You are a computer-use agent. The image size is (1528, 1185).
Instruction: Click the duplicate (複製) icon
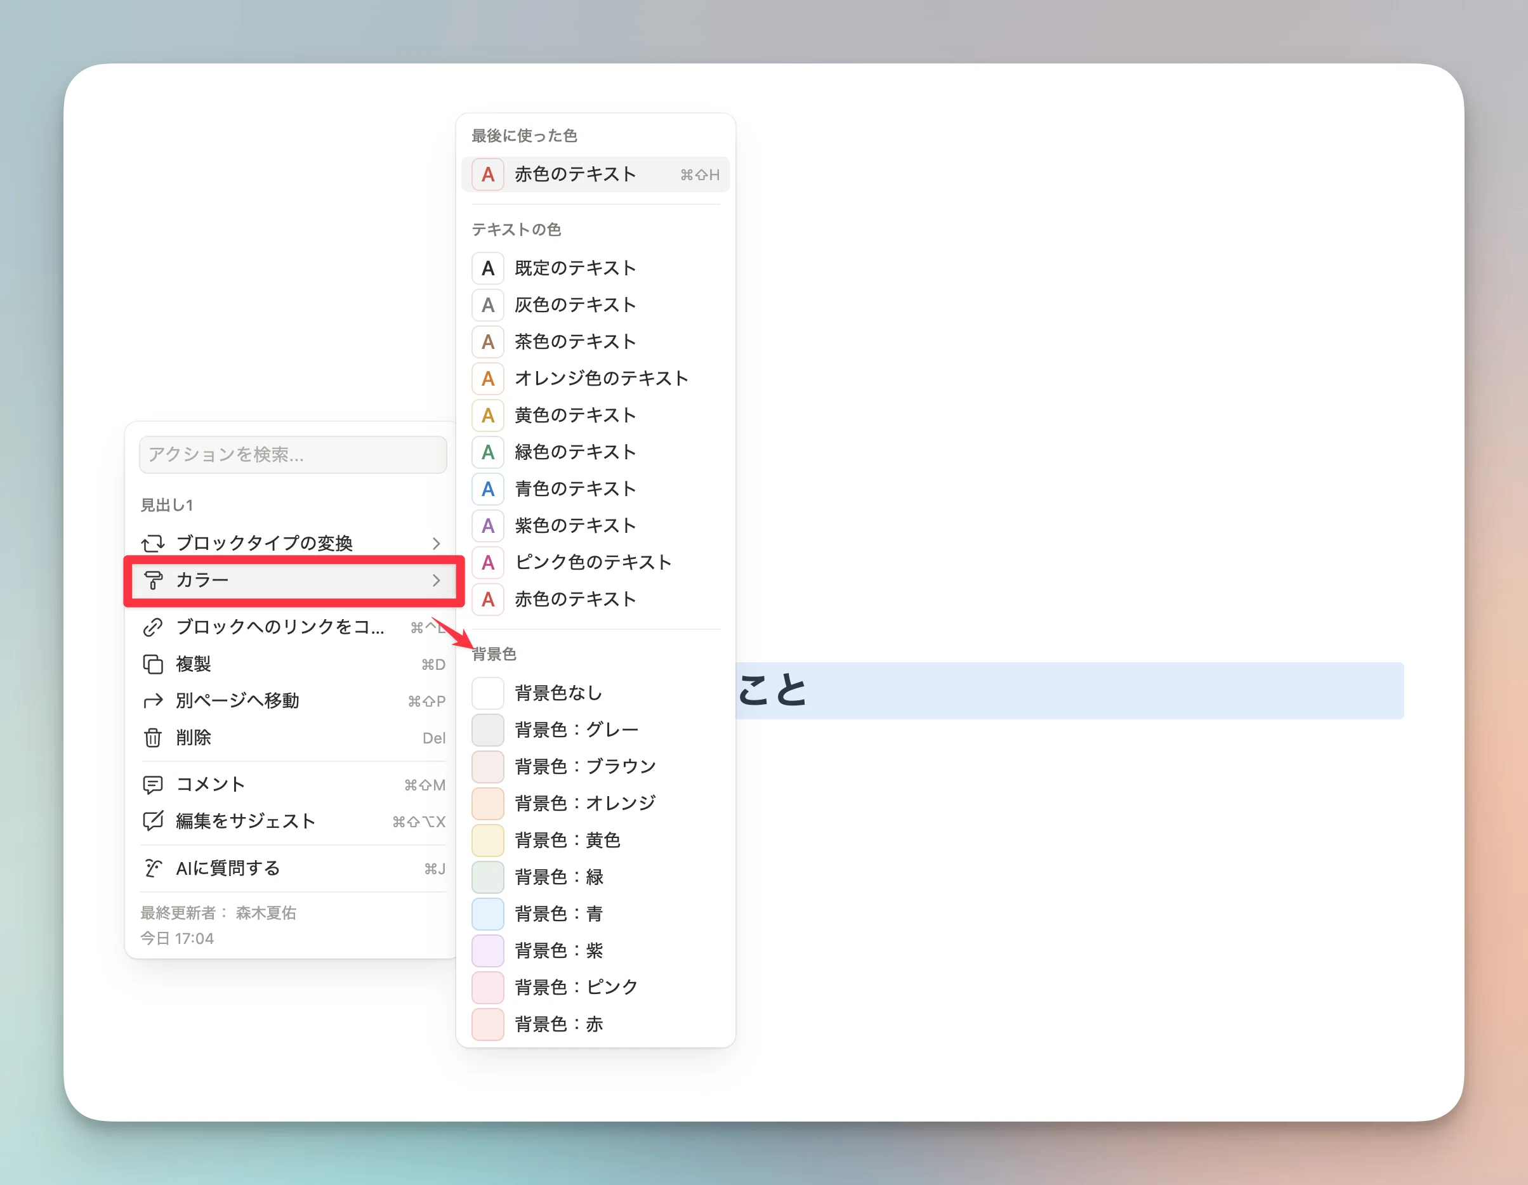(152, 664)
